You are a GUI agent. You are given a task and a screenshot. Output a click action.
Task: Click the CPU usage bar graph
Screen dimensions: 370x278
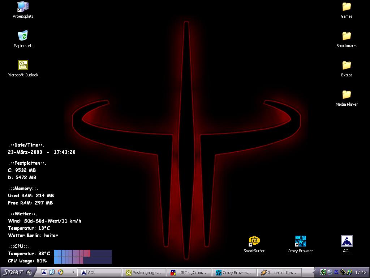(x=83, y=261)
